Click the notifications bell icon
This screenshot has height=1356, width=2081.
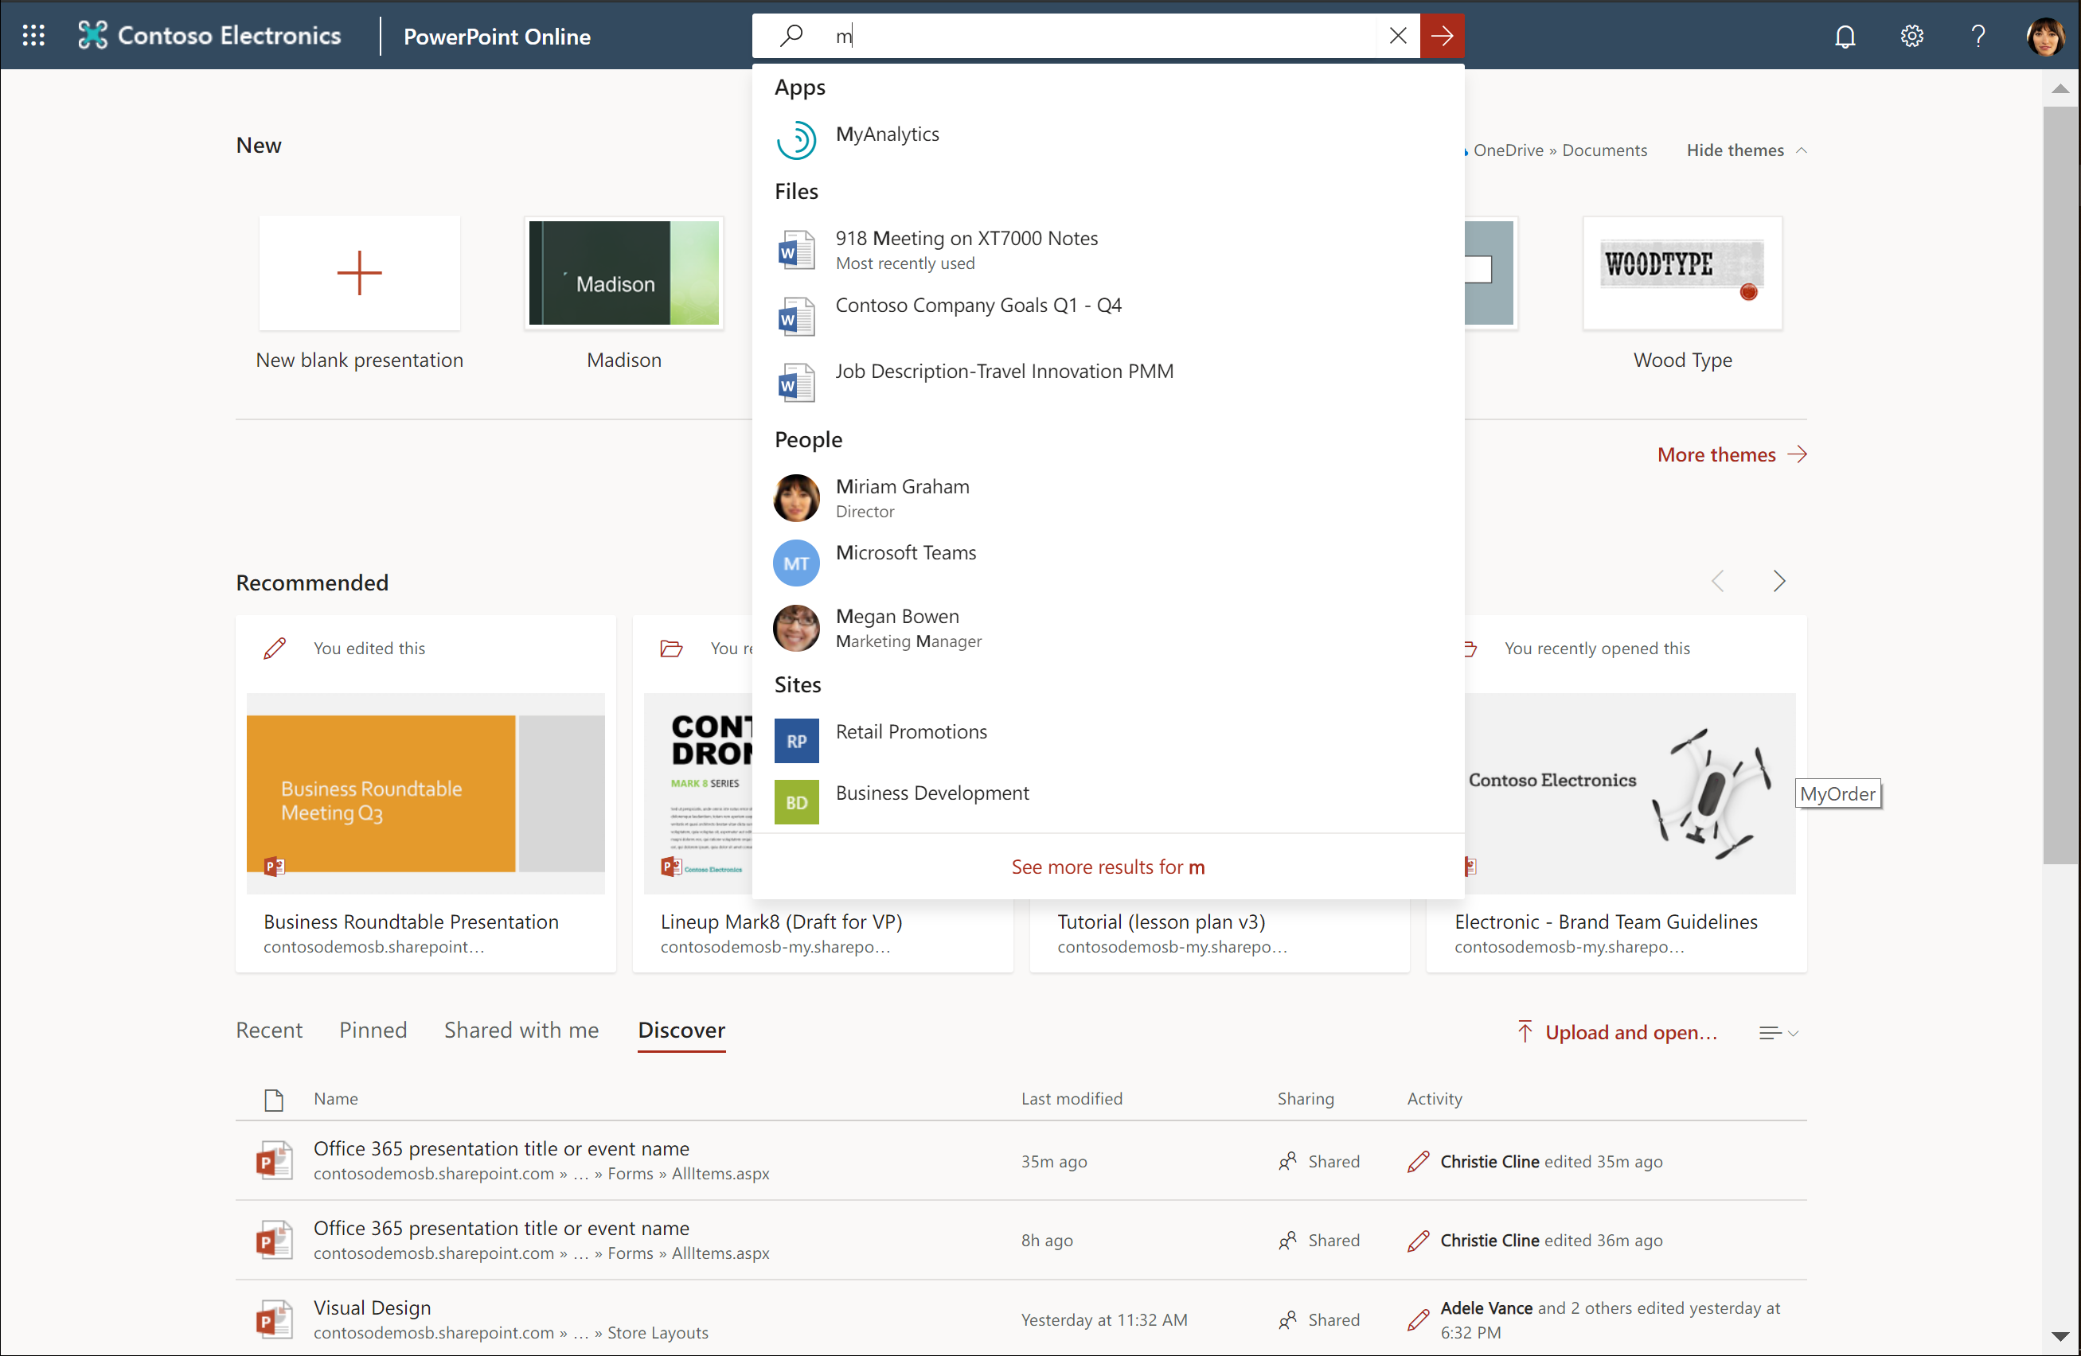[x=1845, y=36]
